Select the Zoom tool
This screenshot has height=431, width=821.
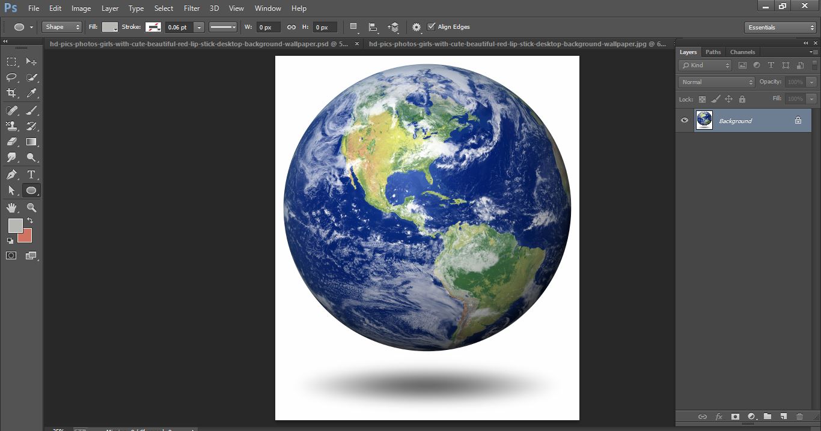click(31, 207)
